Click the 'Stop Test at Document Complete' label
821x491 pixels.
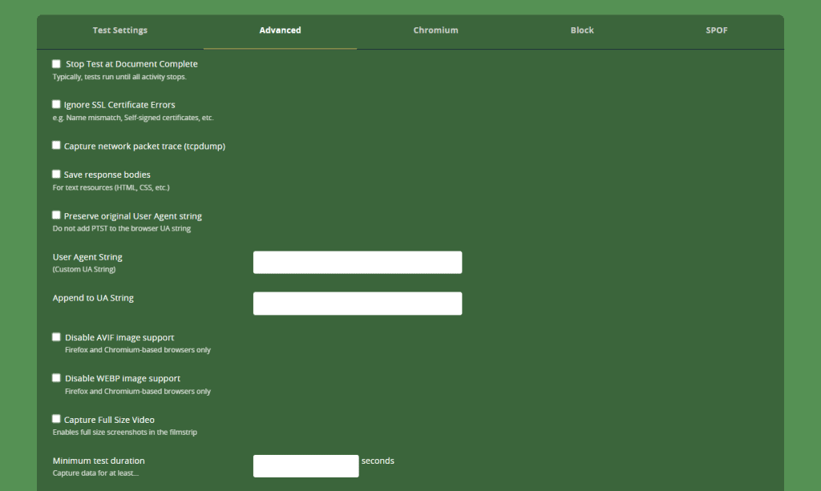point(131,64)
